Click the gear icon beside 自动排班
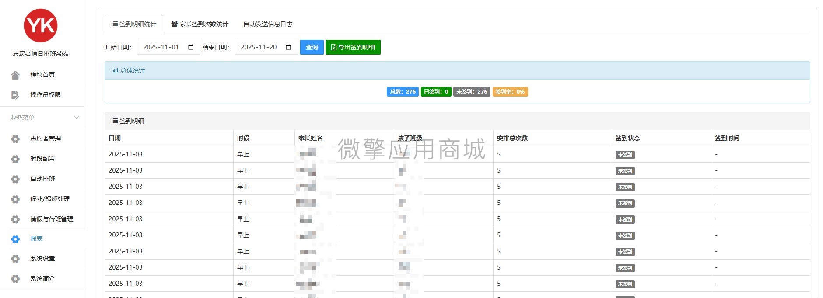823x298 pixels. coord(15,179)
